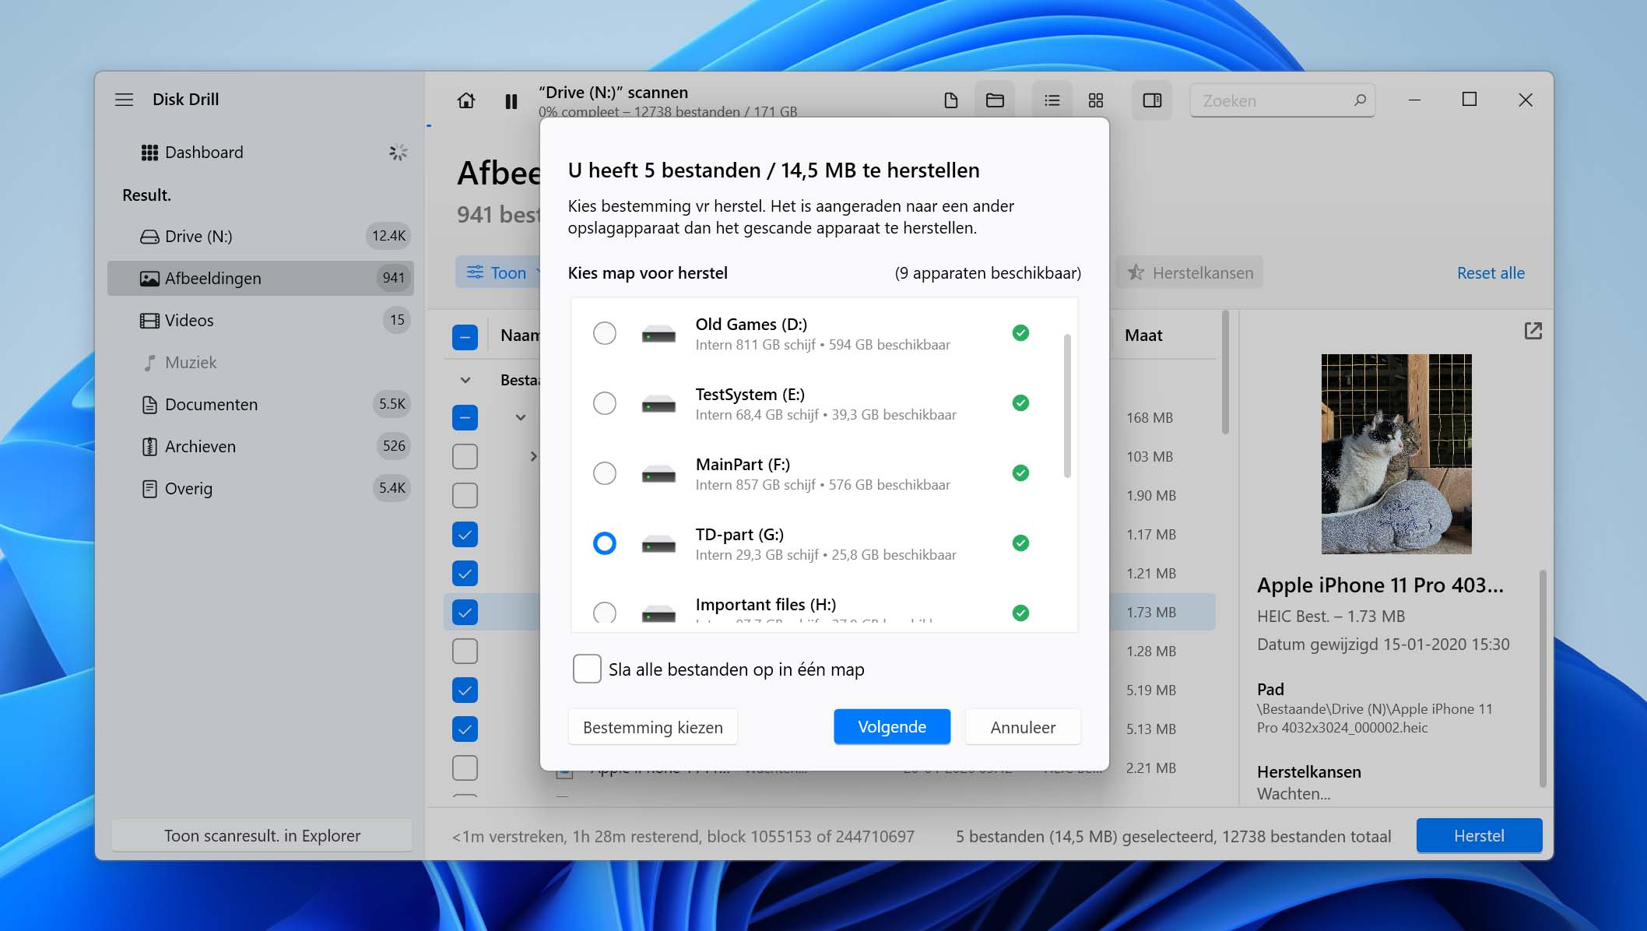Click green check next to MainPart (F:)
Viewport: 1647px width, 931px height.
[x=1020, y=473]
